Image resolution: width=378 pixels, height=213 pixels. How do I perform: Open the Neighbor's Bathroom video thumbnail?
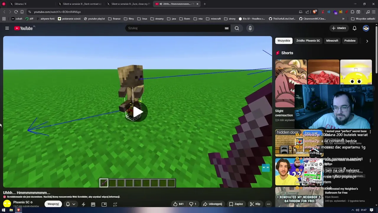(x=299, y=197)
